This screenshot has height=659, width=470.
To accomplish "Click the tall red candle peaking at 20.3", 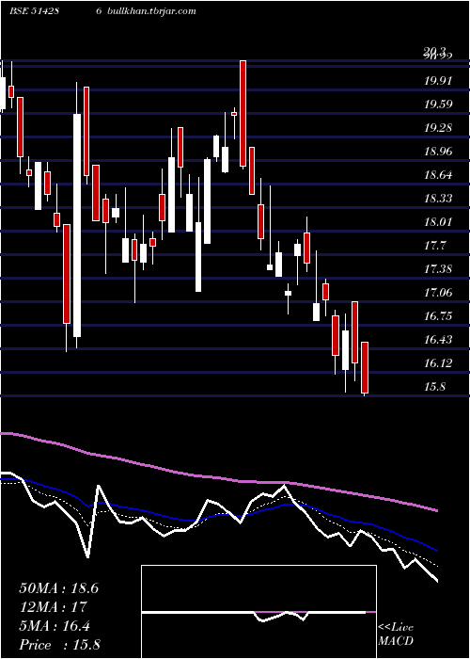I will point(243,114).
